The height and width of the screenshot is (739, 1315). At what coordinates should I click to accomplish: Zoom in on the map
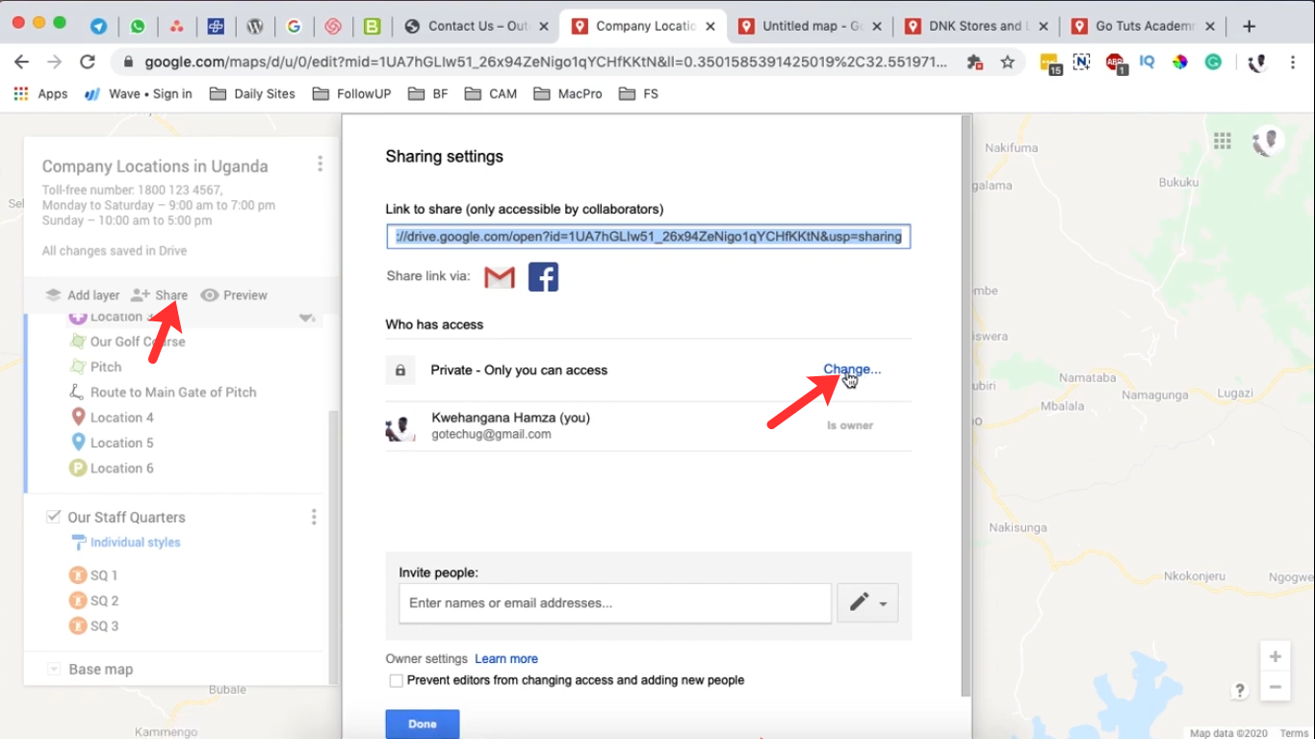(1275, 657)
